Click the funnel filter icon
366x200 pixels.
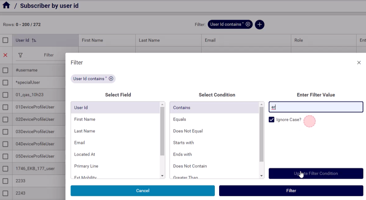click(21, 55)
